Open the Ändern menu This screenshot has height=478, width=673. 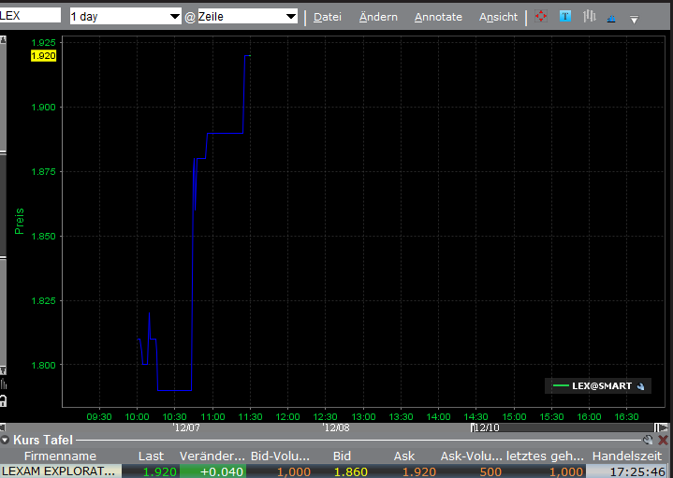[x=378, y=17]
